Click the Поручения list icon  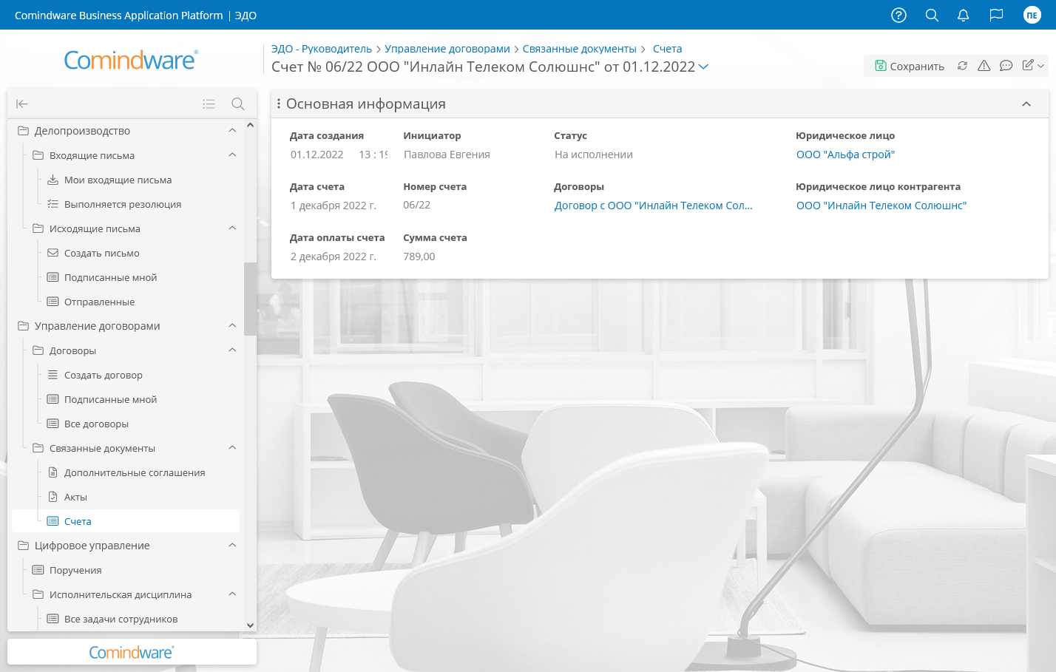tap(38, 570)
